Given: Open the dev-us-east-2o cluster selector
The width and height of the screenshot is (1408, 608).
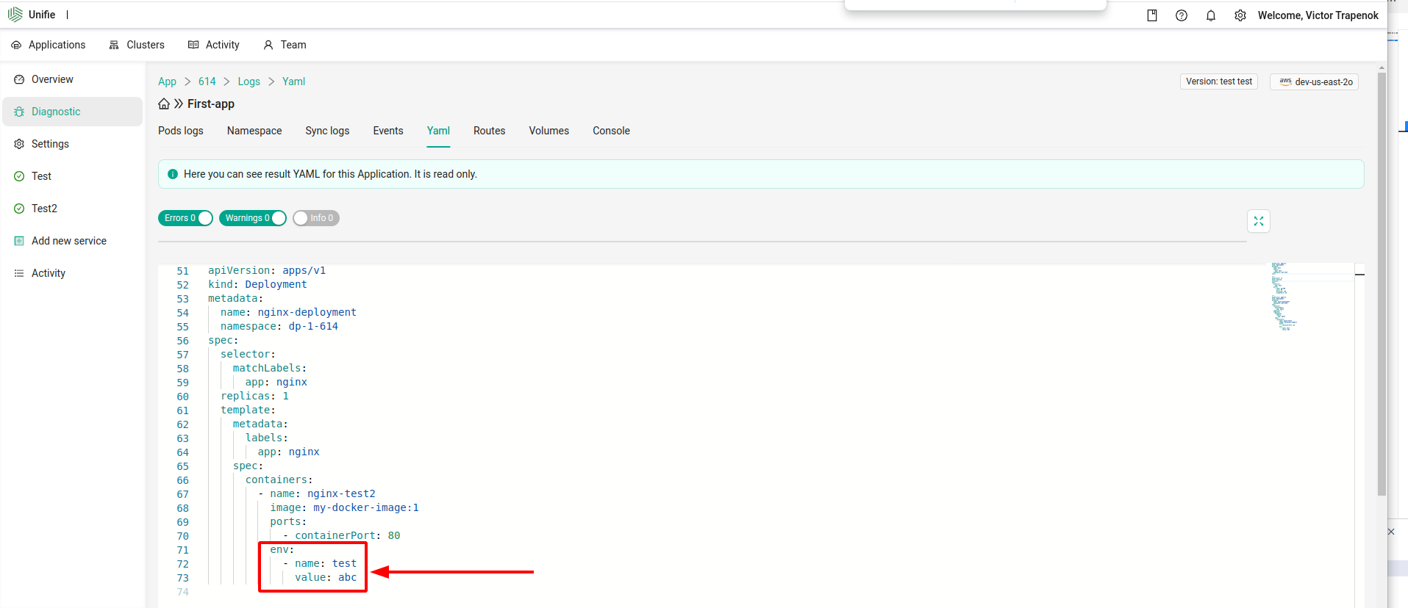Looking at the screenshot, I should (1314, 82).
